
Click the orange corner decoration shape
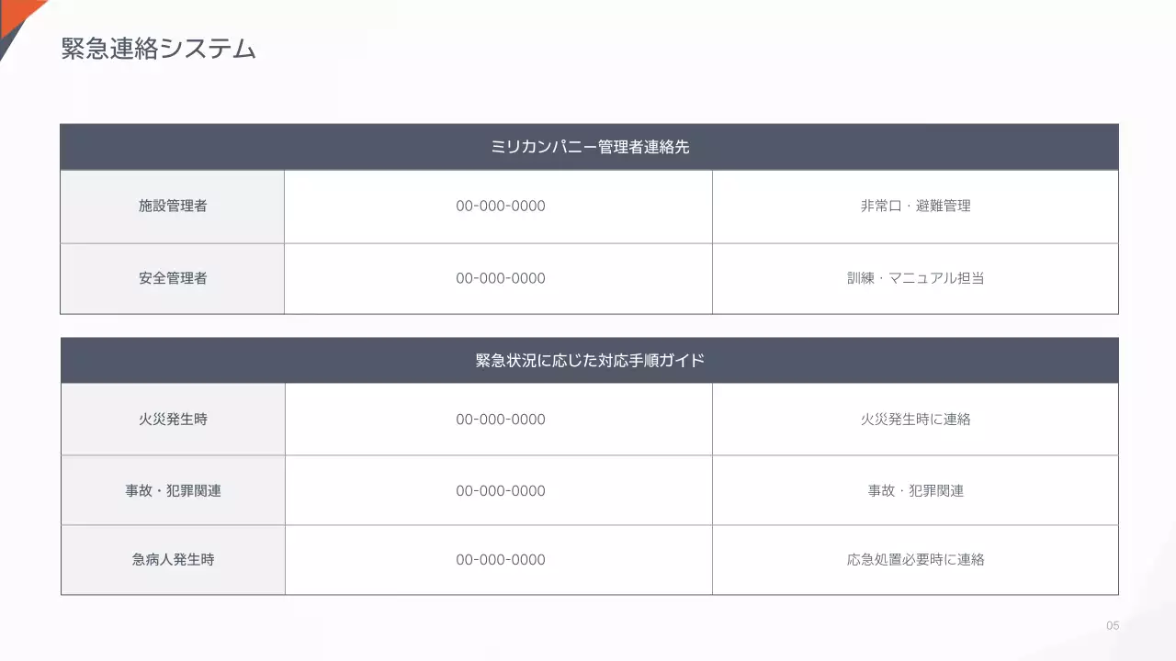[x=18, y=11]
